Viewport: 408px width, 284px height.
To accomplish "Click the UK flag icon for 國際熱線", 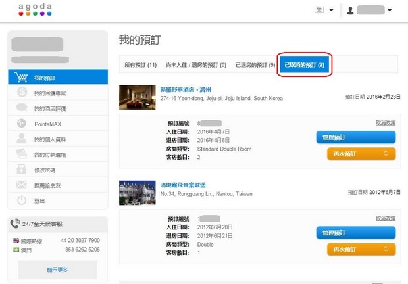I will click(x=16, y=240).
